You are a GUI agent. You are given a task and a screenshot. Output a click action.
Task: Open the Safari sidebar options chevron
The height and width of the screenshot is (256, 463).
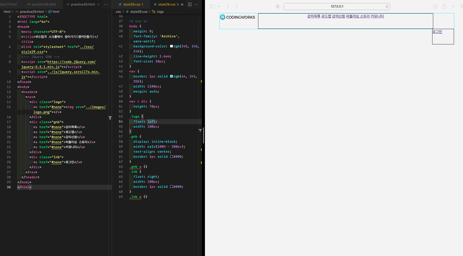[219, 7]
